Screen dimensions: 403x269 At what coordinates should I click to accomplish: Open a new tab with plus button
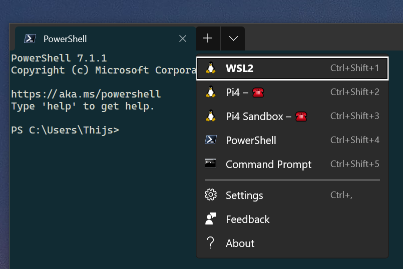pyautogui.click(x=208, y=38)
